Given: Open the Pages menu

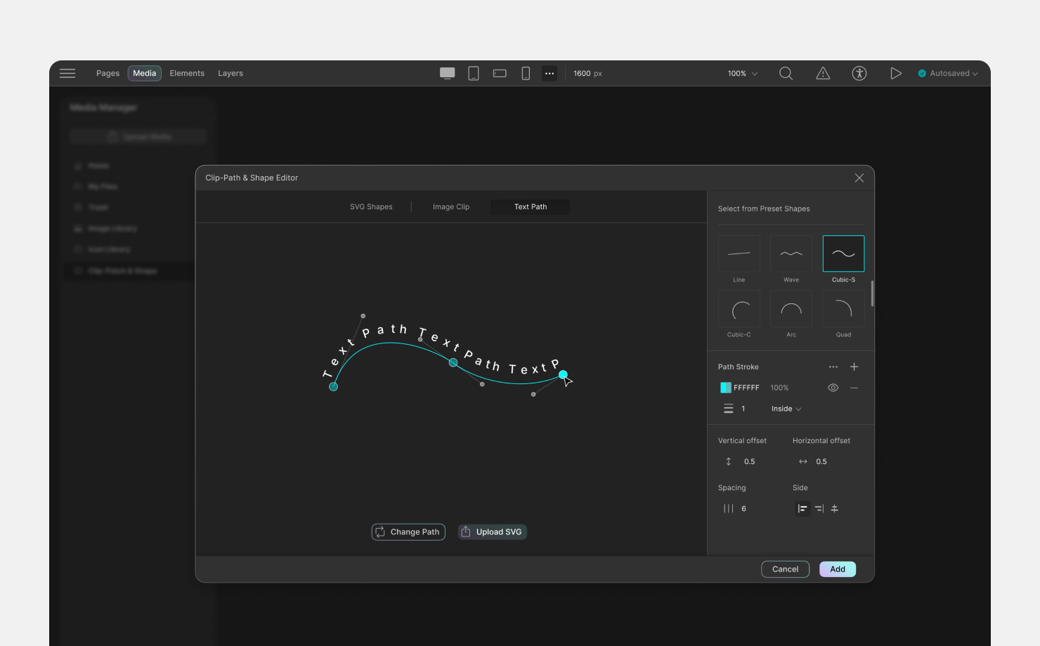Looking at the screenshot, I should [108, 73].
